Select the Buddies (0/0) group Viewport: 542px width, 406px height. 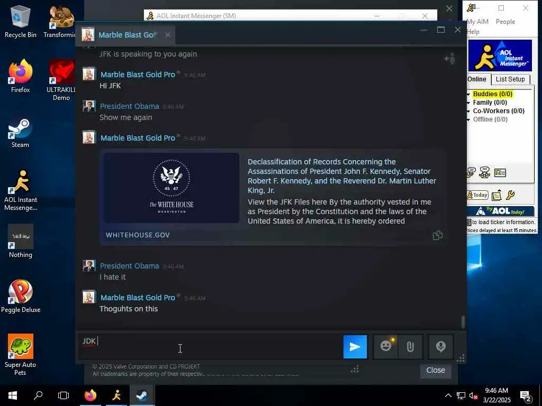pyautogui.click(x=493, y=94)
